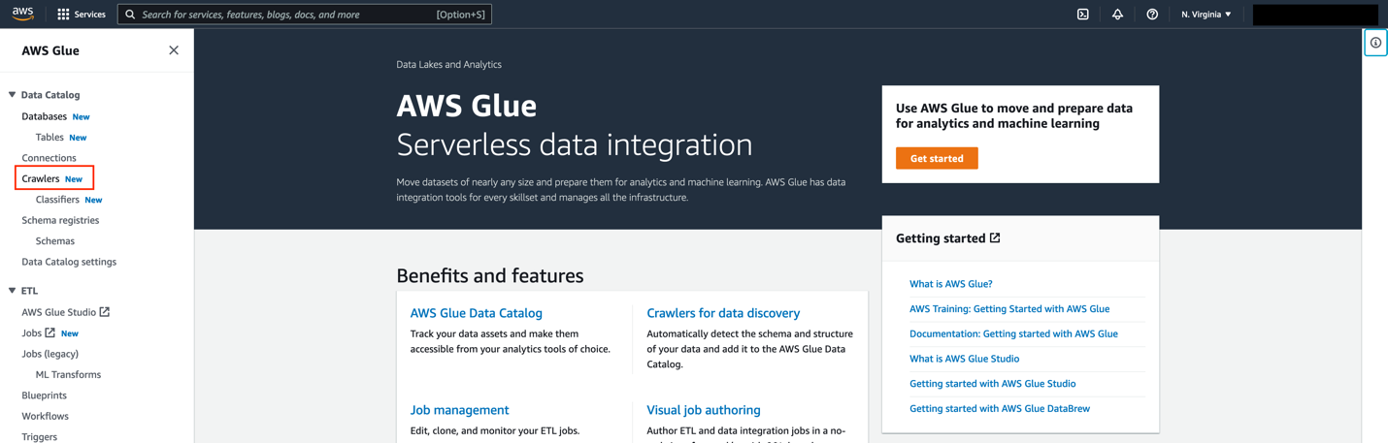Click the Data Lakes and Analytics text
The width and height of the screenshot is (1388, 443).
pyautogui.click(x=448, y=65)
